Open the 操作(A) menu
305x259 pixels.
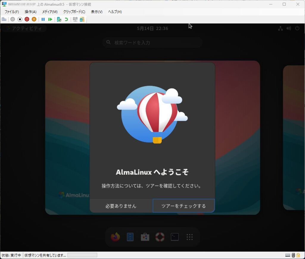[30, 12]
